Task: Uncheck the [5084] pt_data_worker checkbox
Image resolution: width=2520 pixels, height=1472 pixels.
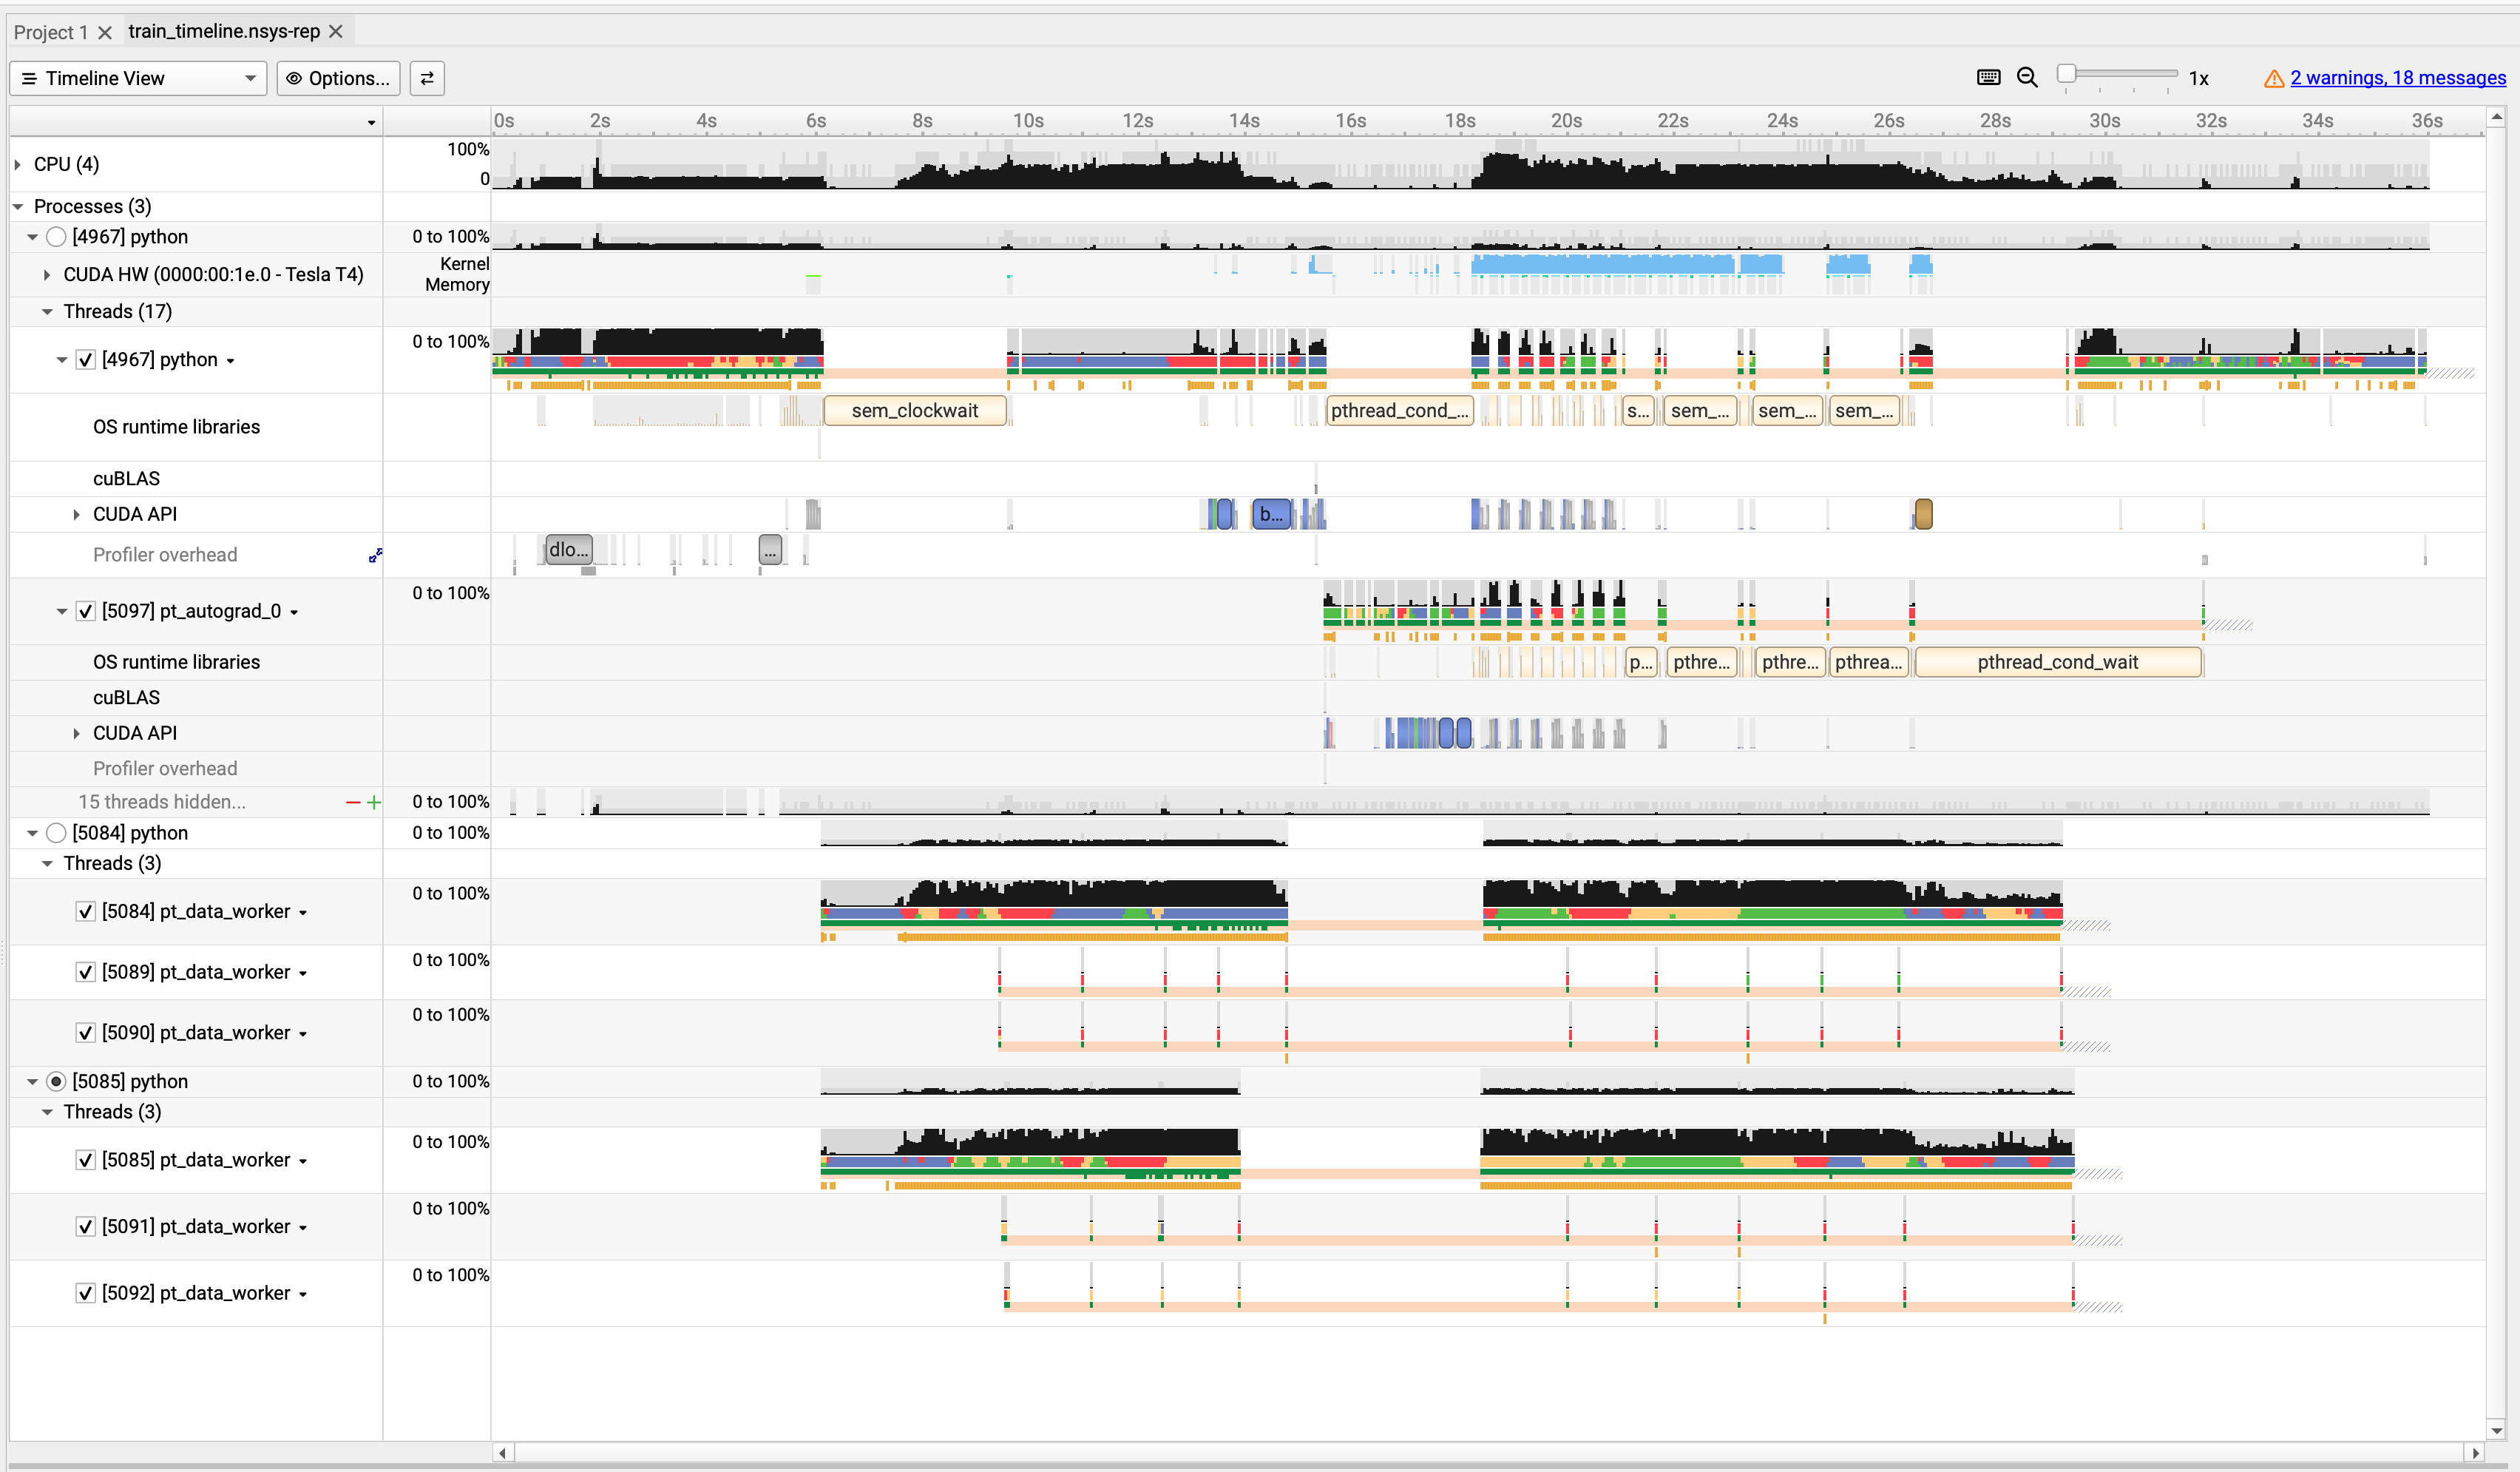Action: [x=86, y=911]
